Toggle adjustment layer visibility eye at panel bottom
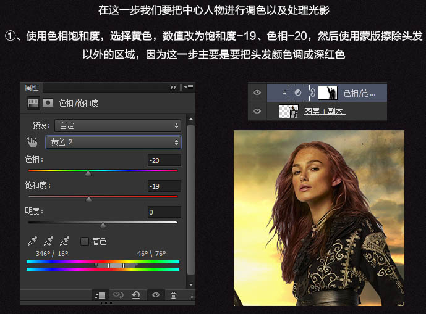The width and height of the screenshot is (426, 314). coord(156,295)
